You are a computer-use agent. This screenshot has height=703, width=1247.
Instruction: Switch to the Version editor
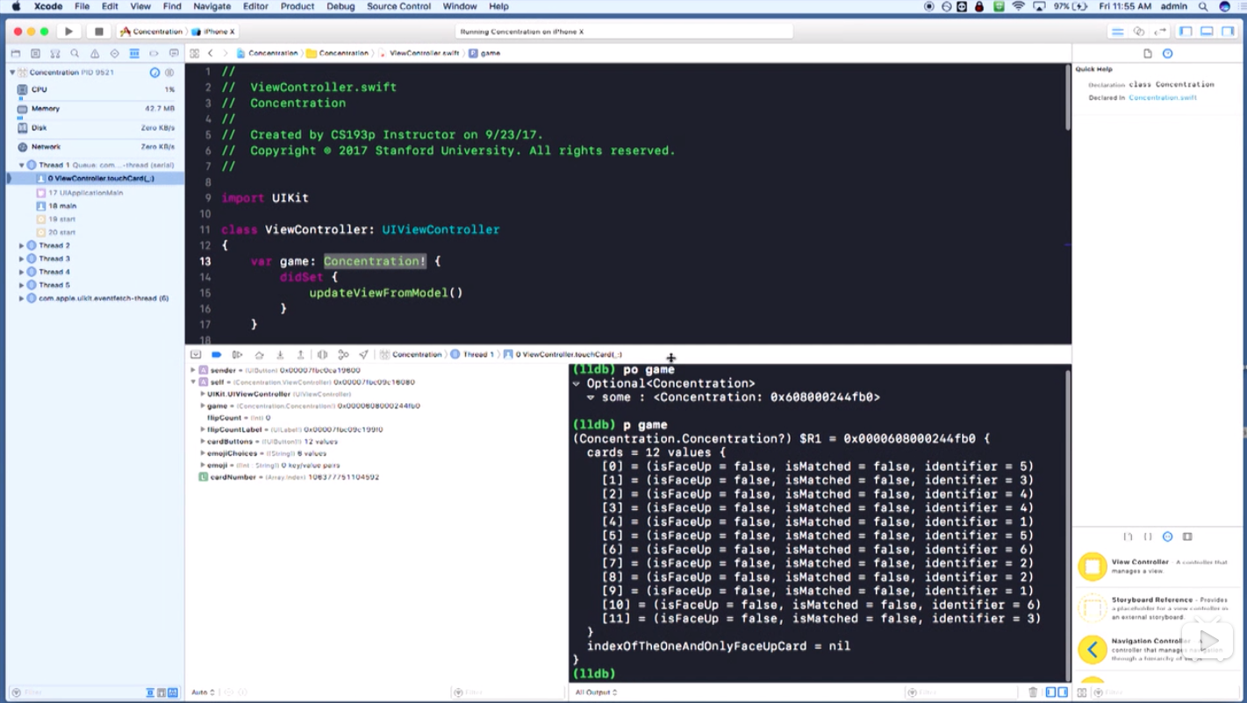pos(1160,32)
